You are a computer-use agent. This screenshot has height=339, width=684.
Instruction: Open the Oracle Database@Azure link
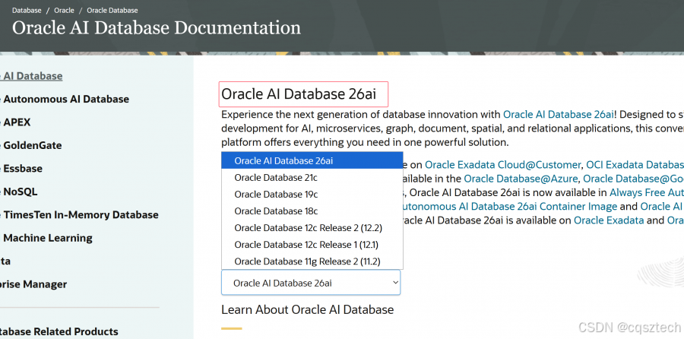[521, 179]
